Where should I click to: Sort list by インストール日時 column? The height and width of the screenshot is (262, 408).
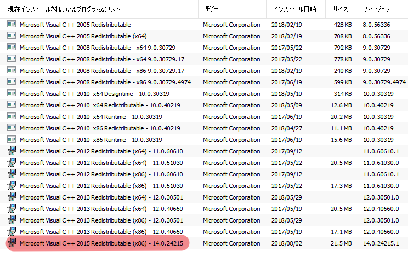tap(295, 9)
